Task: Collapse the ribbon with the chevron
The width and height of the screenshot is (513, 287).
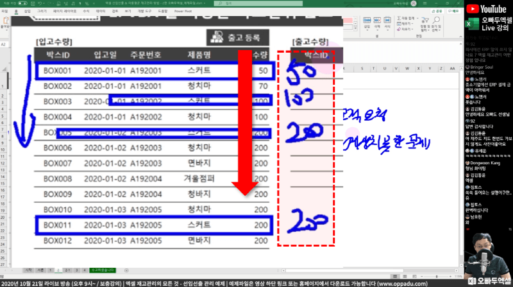Action: [x=460, y=37]
